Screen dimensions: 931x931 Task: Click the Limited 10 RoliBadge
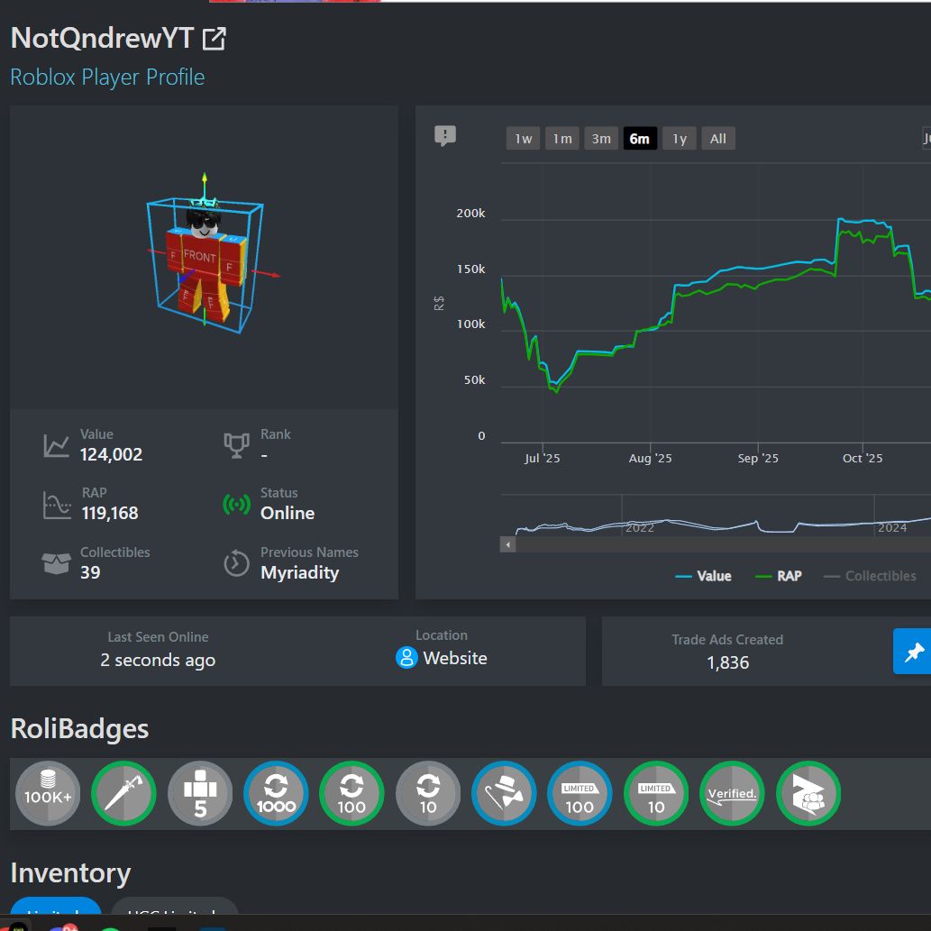[656, 793]
